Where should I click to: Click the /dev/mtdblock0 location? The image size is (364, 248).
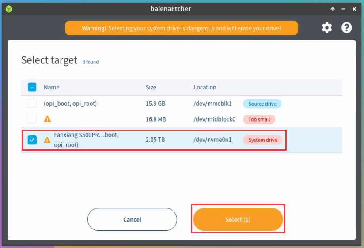215,119
